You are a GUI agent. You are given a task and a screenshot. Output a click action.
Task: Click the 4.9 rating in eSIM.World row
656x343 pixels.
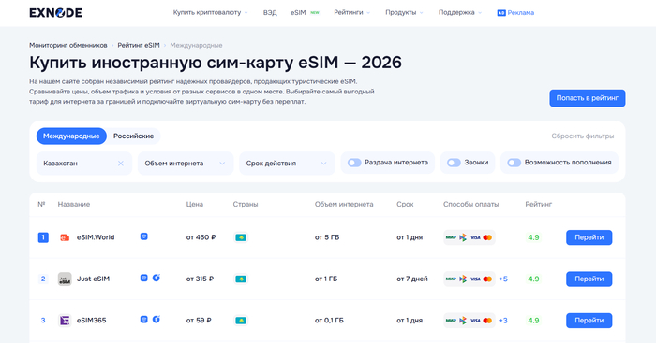coord(533,237)
